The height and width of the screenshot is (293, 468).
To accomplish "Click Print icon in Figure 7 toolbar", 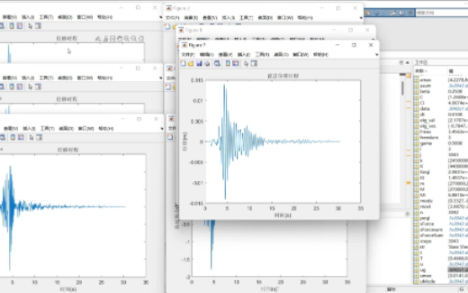I will pyautogui.click(x=207, y=63).
